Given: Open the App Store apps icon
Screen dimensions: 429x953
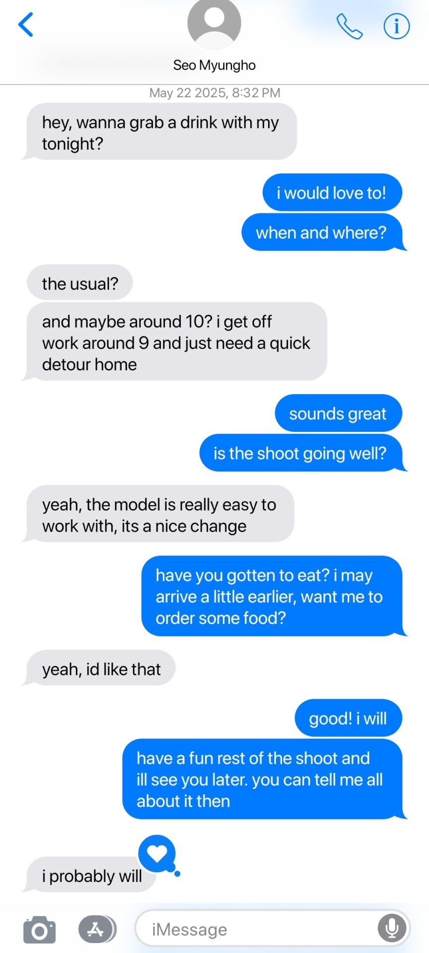Looking at the screenshot, I should coord(97,929).
